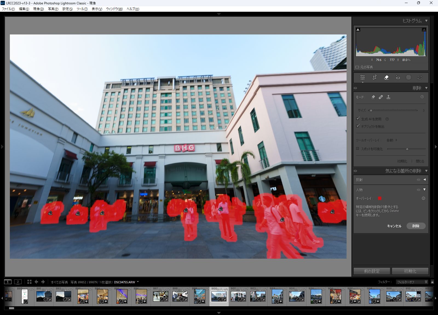Open the ファイル(F) menu
The image size is (438, 315).
[x=8, y=9]
